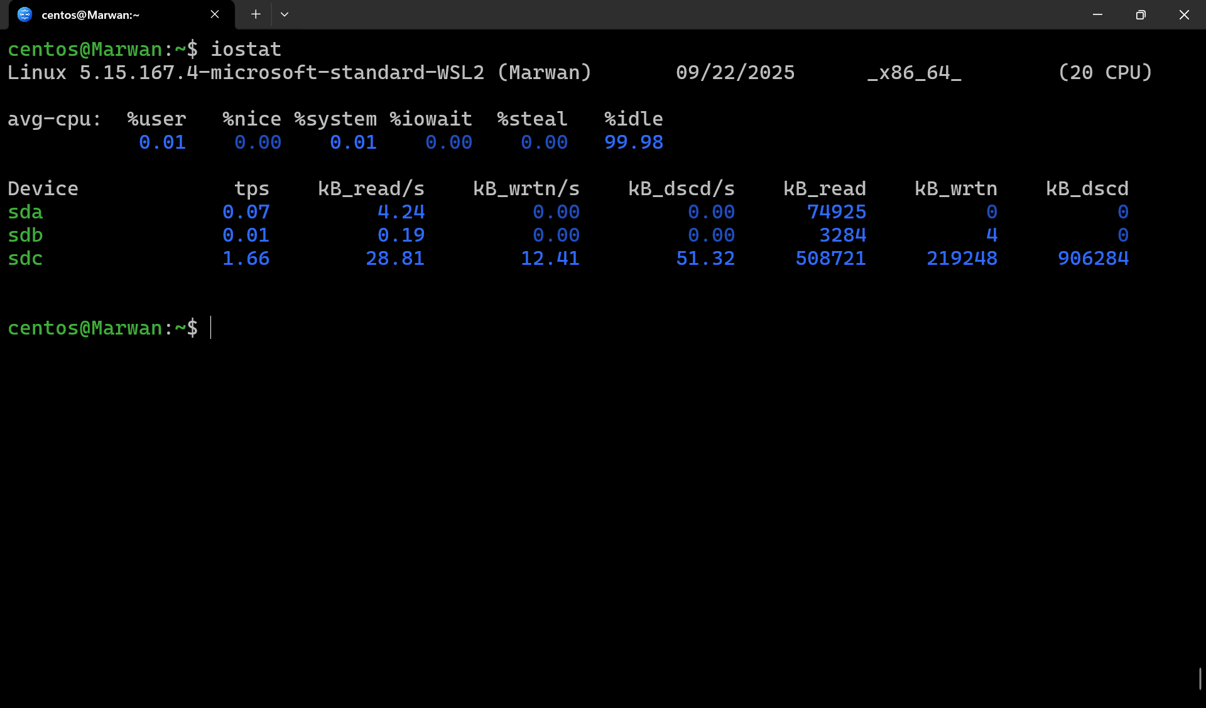This screenshot has width=1206, height=708.
Task: Click the kB_dscd/s value 51.32
Action: [x=705, y=259]
